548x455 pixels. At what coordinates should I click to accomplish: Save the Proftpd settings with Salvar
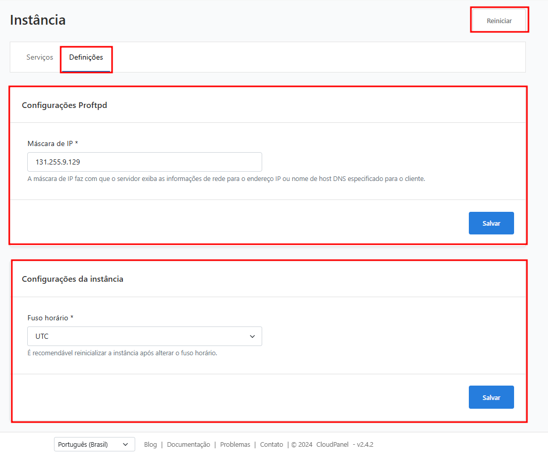click(x=491, y=223)
